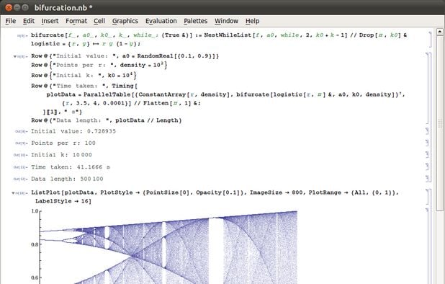Screen dimensions: 445x284
Task: Click the cell label beside 'Time taken' output
Action: 20,167
